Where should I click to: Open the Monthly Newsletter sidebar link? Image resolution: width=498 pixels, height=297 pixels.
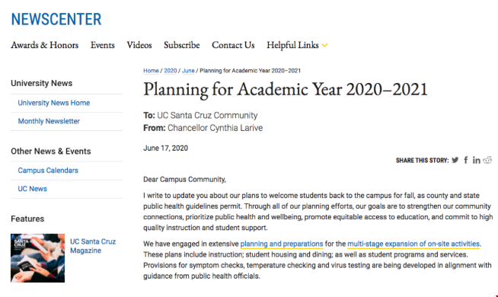(x=49, y=121)
